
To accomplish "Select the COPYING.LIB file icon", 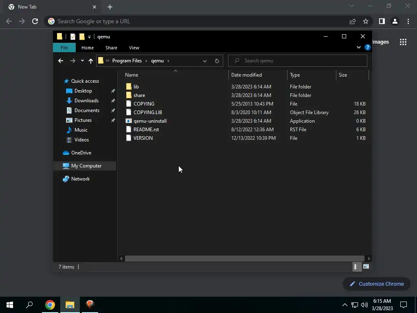I will [x=129, y=112].
